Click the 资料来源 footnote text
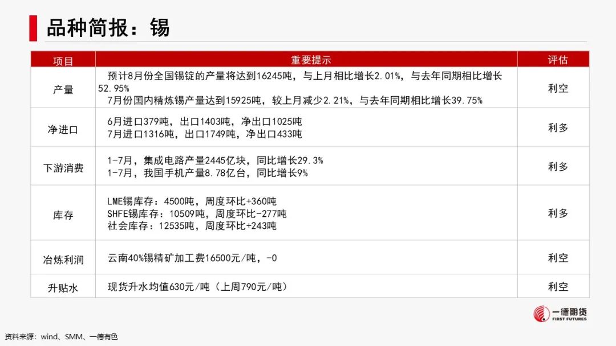 tap(61, 336)
